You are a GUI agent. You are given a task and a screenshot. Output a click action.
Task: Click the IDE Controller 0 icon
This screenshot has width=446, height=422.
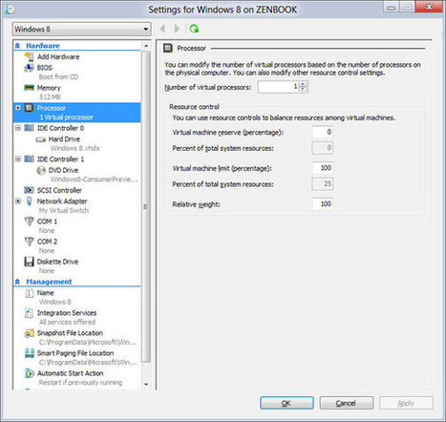coord(29,128)
